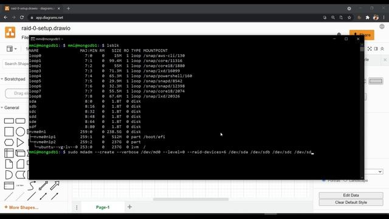Select the raid-0-setup.drawio browser tab
The image size is (389, 219).
point(32,9)
